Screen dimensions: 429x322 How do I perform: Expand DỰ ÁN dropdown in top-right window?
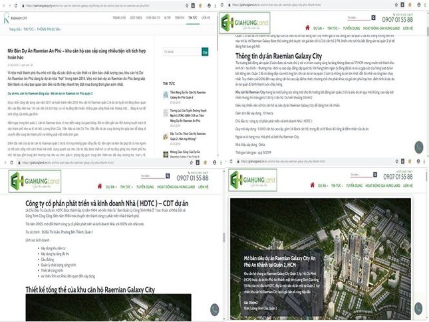point(319,28)
